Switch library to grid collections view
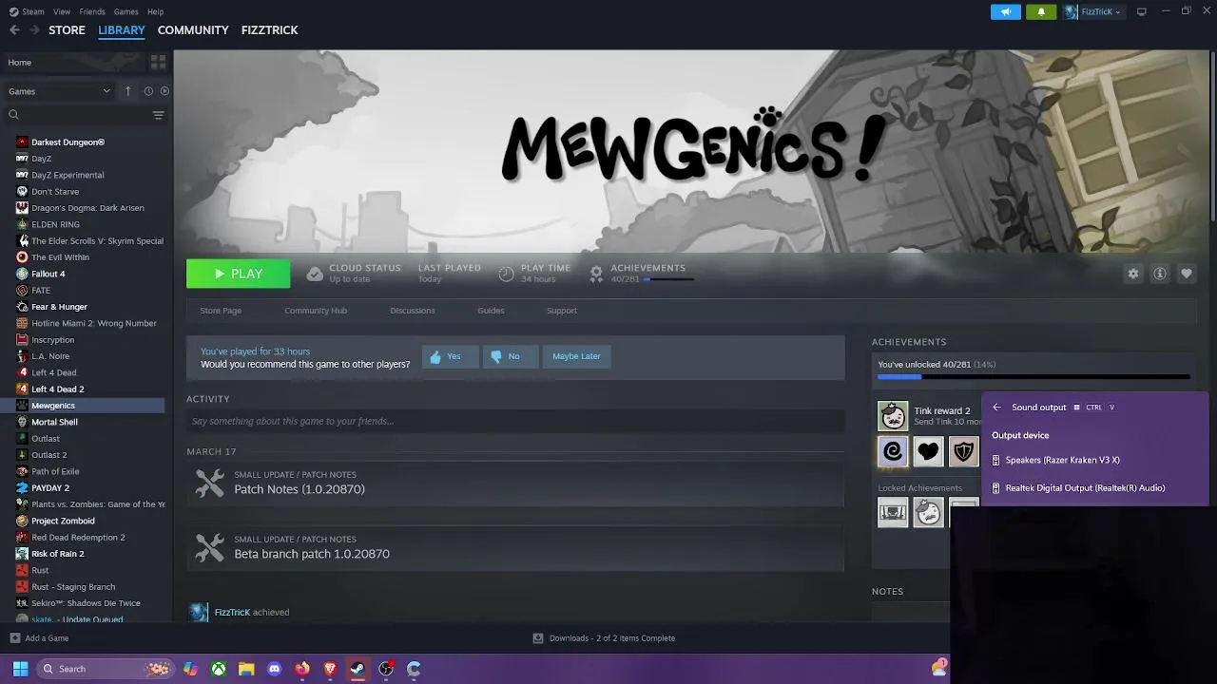Viewport: 1217px width, 684px height. pos(158,62)
